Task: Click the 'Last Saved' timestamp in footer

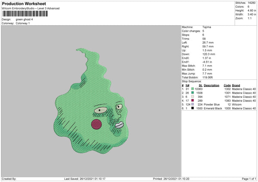Action: point(85,179)
